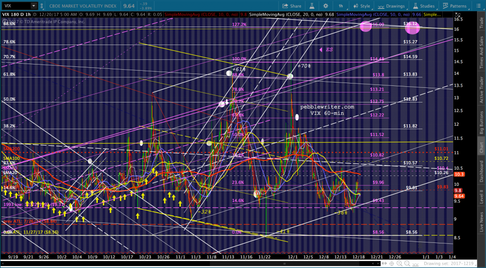Click the VIX symbol input field

click(14, 6)
